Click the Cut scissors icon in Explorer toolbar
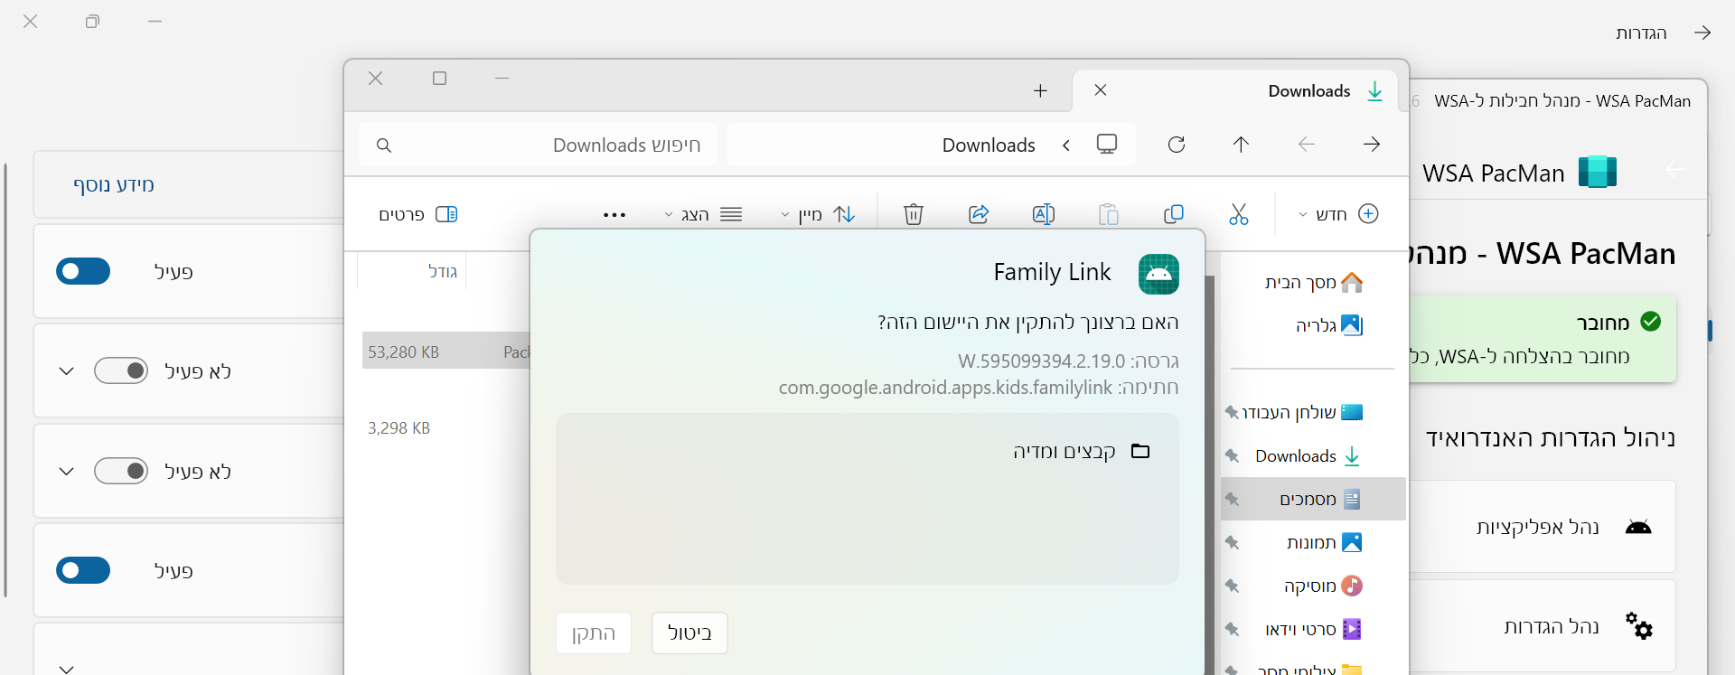The width and height of the screenshot is (1735, 675). point(1238,214)
